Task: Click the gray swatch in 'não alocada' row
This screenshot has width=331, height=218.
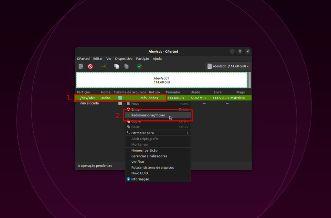Action: (120, 103)
